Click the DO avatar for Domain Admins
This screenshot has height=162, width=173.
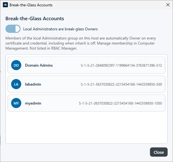[x=16, y=65]
